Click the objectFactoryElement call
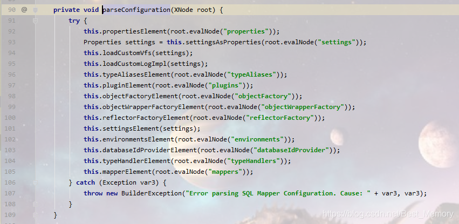 [140, 96]
